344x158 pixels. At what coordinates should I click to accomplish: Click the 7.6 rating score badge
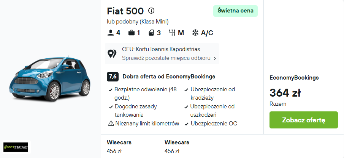(x=113, y=77)
